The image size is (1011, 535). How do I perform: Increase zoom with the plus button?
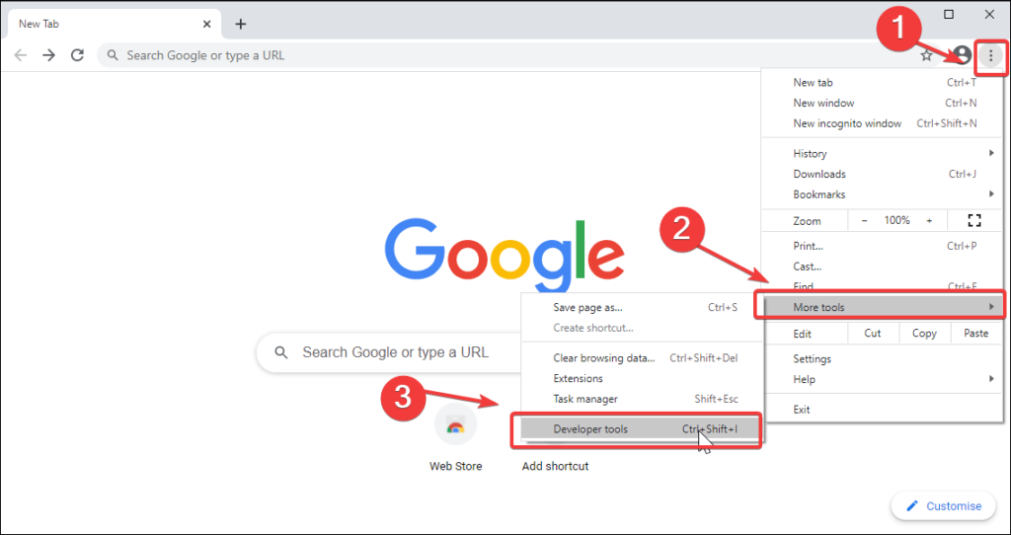[929, 220]
